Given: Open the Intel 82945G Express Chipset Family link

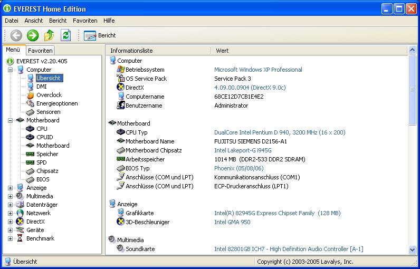Looking at the screenshot, I should click(278, 213).
